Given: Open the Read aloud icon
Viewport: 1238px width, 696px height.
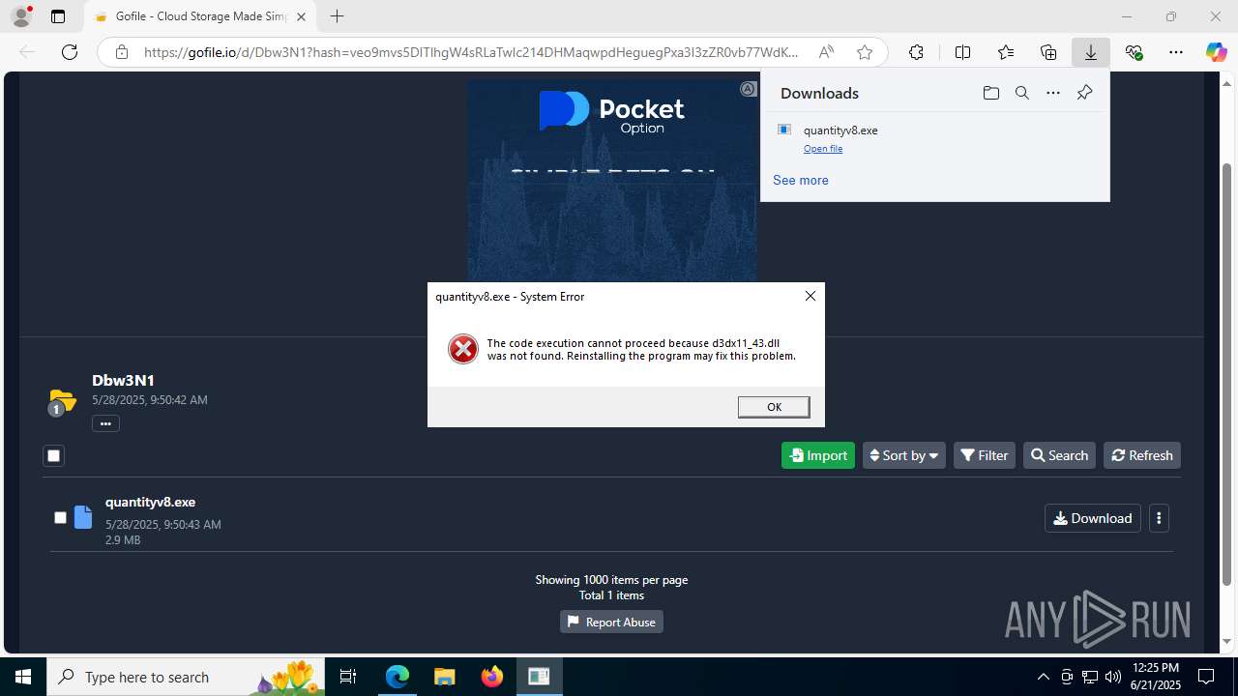Looking at the screenshot, I should (826, 52).
